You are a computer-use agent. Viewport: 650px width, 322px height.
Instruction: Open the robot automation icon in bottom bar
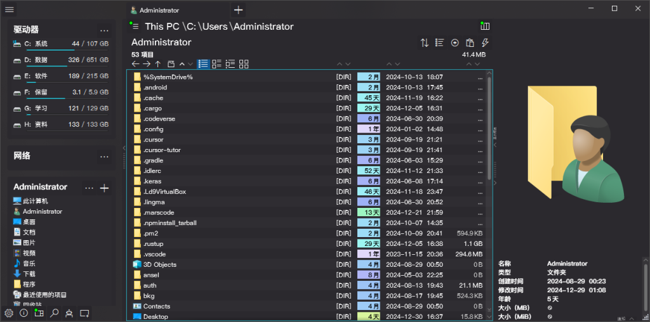[x=69, y=313]
